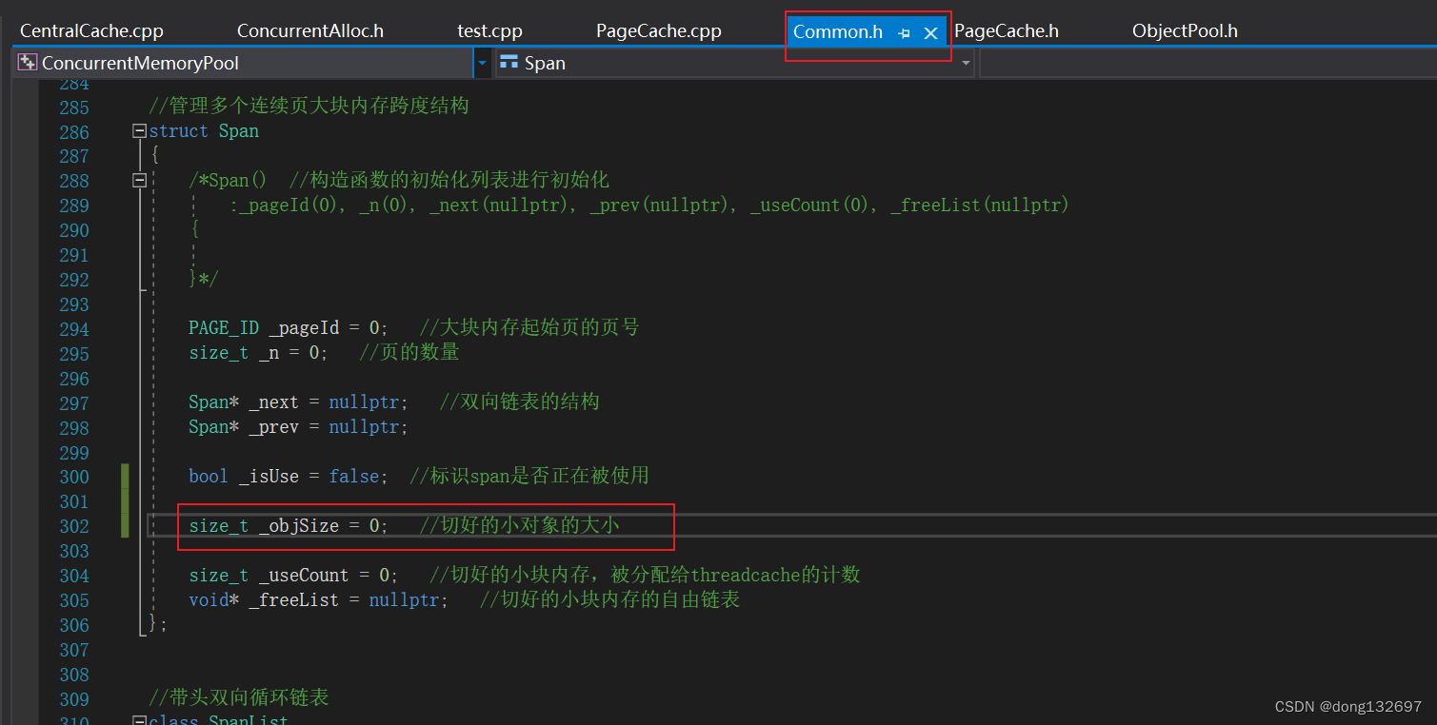Open the empty member navigation dropdown
The height and width of the screenshot is (725, 1437).
(1207, 64)
